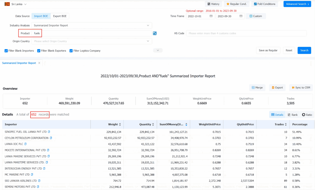The width and height of the screenshot is (315, 190).
Task: Open calendar icon for end date 2023-09-30
Action: [241, 16]
